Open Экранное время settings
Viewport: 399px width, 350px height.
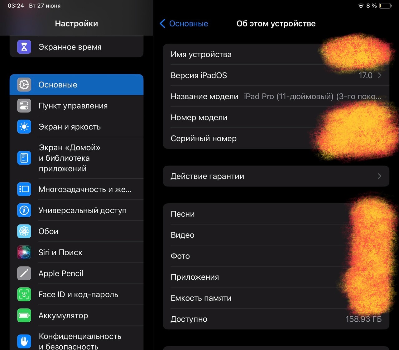point(76,47)
